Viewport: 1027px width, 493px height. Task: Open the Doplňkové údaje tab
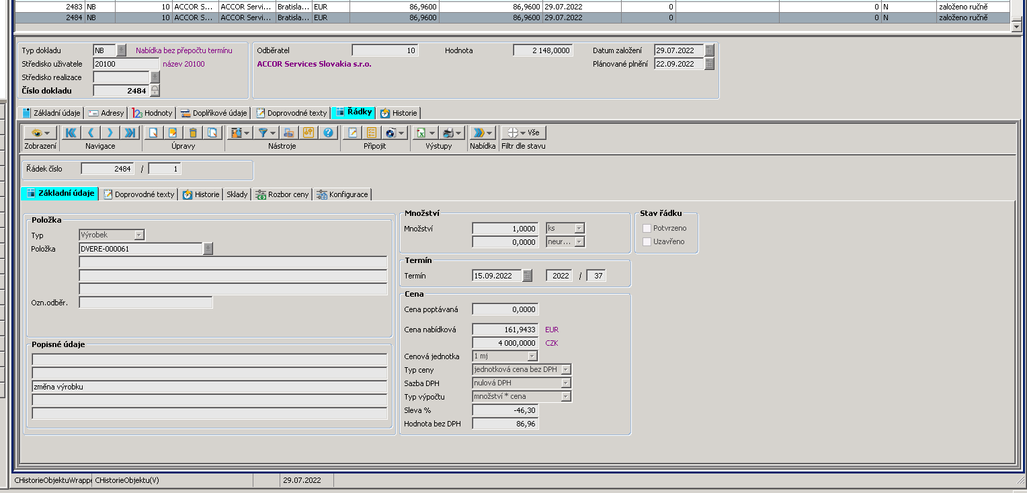(x=214, y=113)
